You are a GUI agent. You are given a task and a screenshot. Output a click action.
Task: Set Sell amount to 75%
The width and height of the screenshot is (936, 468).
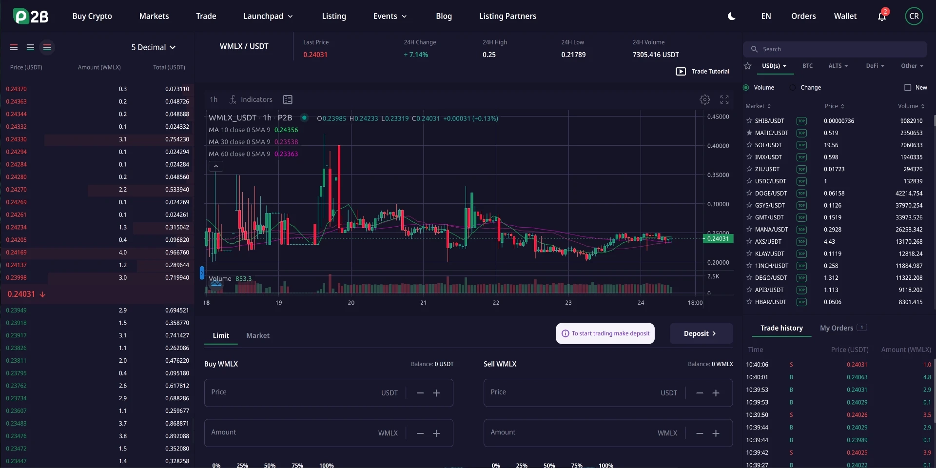tap(577, 465)
